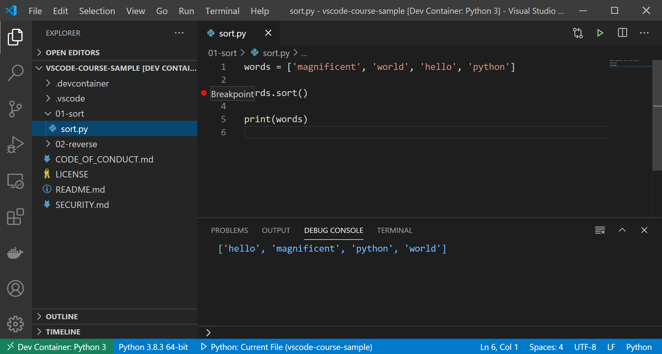Run the Python file using the play icon
662x354 pixels.
coord(600,33)
